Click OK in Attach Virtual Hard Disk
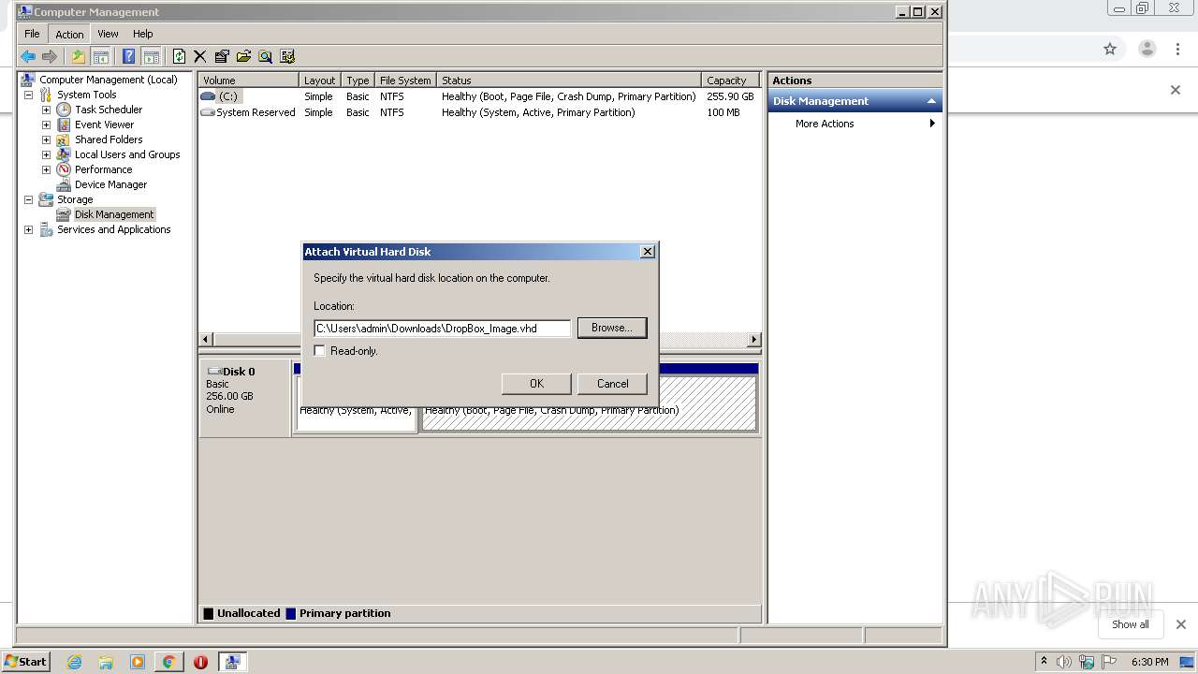This screenshot has height=674, width=1198. [x=536, y=384]
